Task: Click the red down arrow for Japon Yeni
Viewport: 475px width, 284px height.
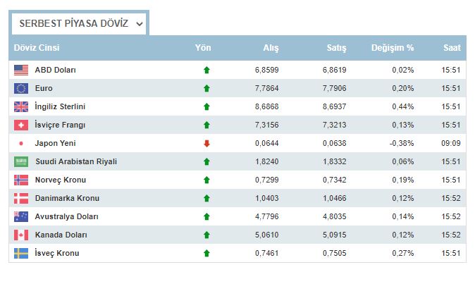Action: pyautogui.click(x=206, y=144)
